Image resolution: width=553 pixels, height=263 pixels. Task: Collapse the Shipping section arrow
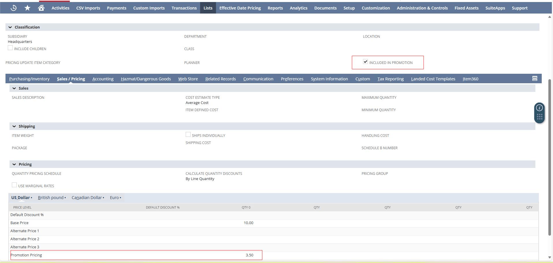click(x=14, y=126)
